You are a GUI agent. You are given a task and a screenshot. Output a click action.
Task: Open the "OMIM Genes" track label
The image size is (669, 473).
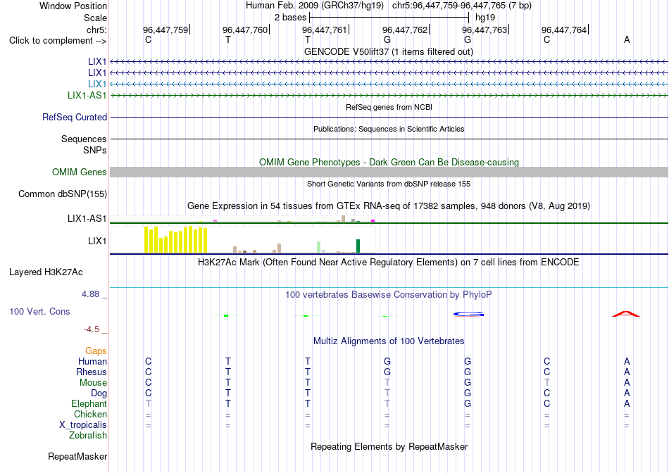coord(80,172)
